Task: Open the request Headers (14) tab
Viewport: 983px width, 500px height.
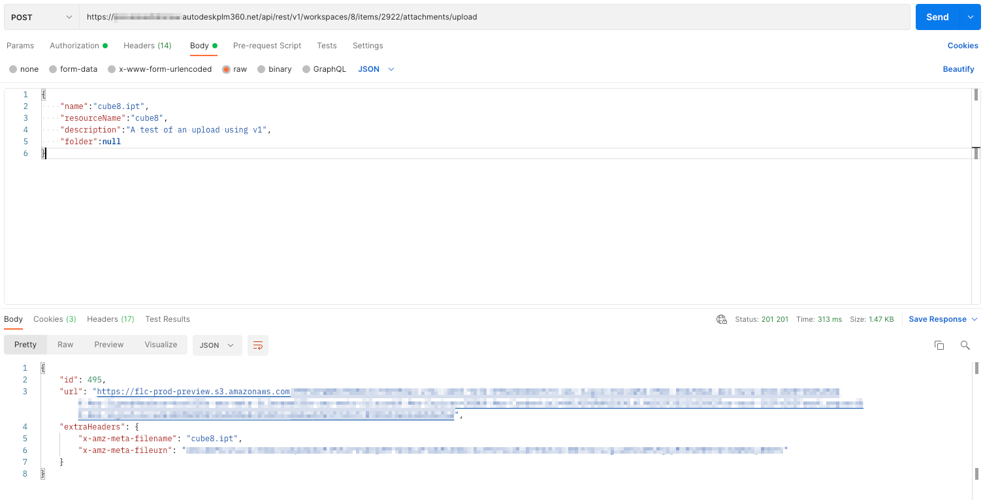Action: (x=148, y=46)
